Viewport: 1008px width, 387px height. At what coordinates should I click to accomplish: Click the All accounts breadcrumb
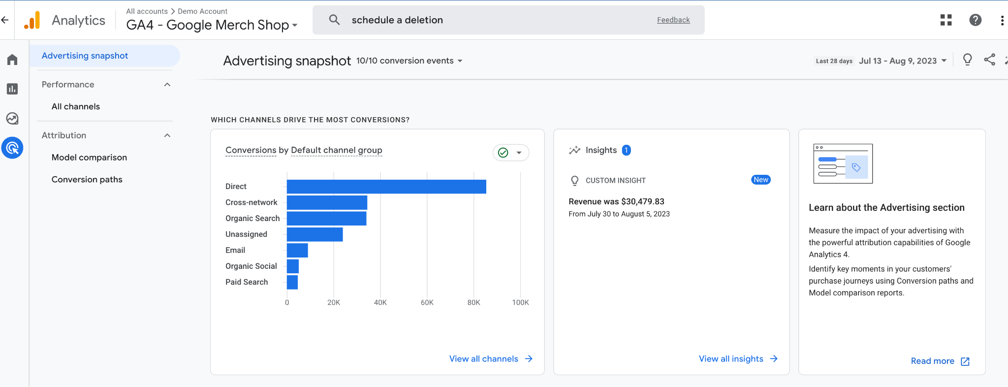[x=147, y=11]
